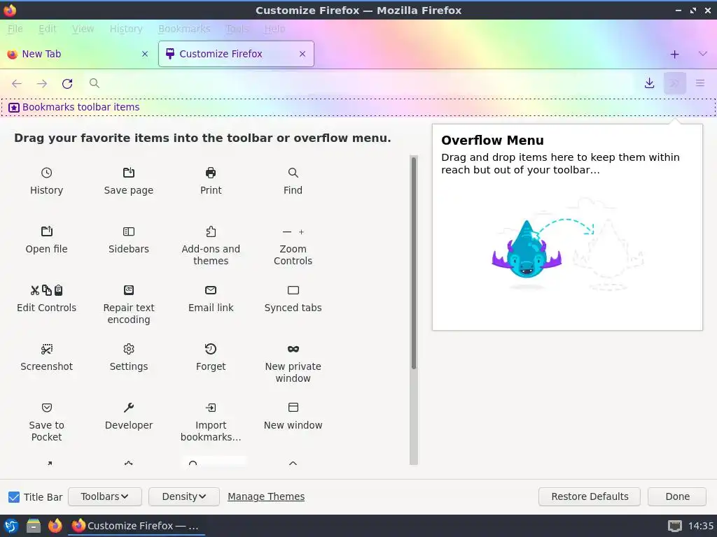Toggle the Title Bar checkbox
The height and width of the screenshot is (537, 717).
pyautogui.click(x=14, y=497)
